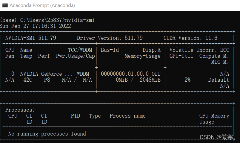240x143 pixels.
Task: Click the CUDA Version 11.6 text
Action: click(x=190, y=38)
